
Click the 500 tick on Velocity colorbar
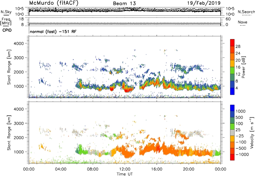point(239,117)
